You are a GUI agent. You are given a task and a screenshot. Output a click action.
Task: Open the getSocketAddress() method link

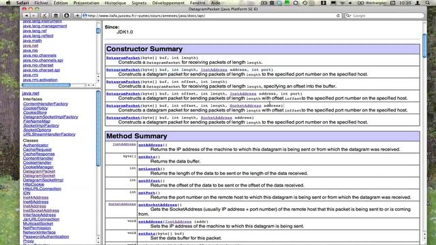[157, 205]
